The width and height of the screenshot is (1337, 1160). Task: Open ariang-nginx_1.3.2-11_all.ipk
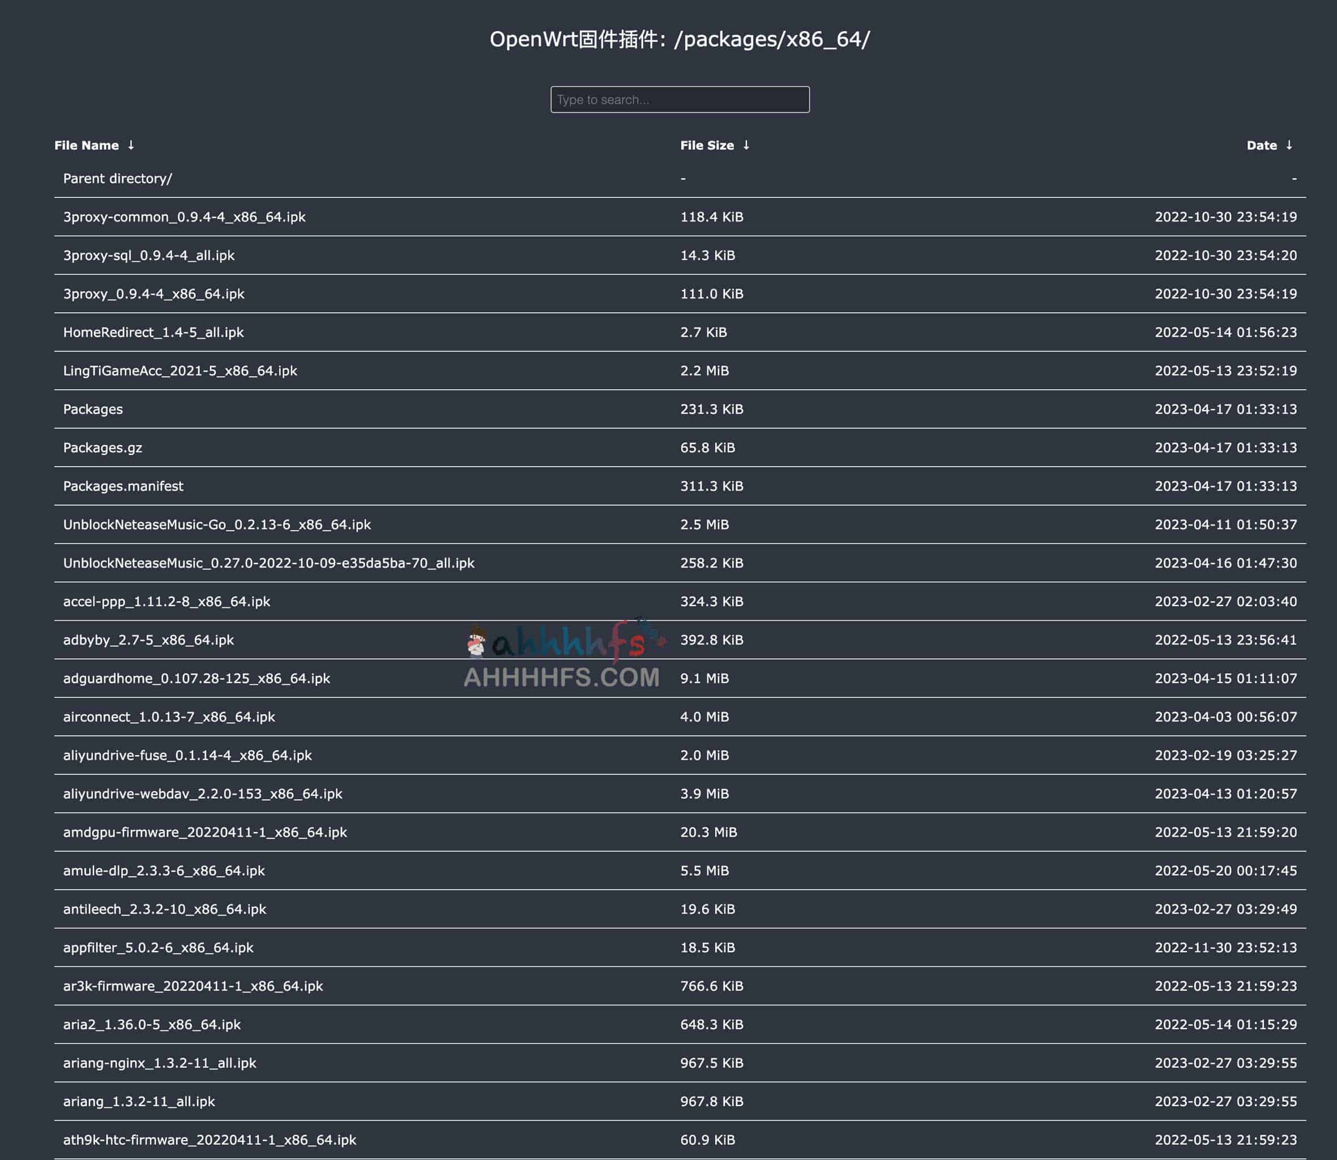click(159, 1063)
